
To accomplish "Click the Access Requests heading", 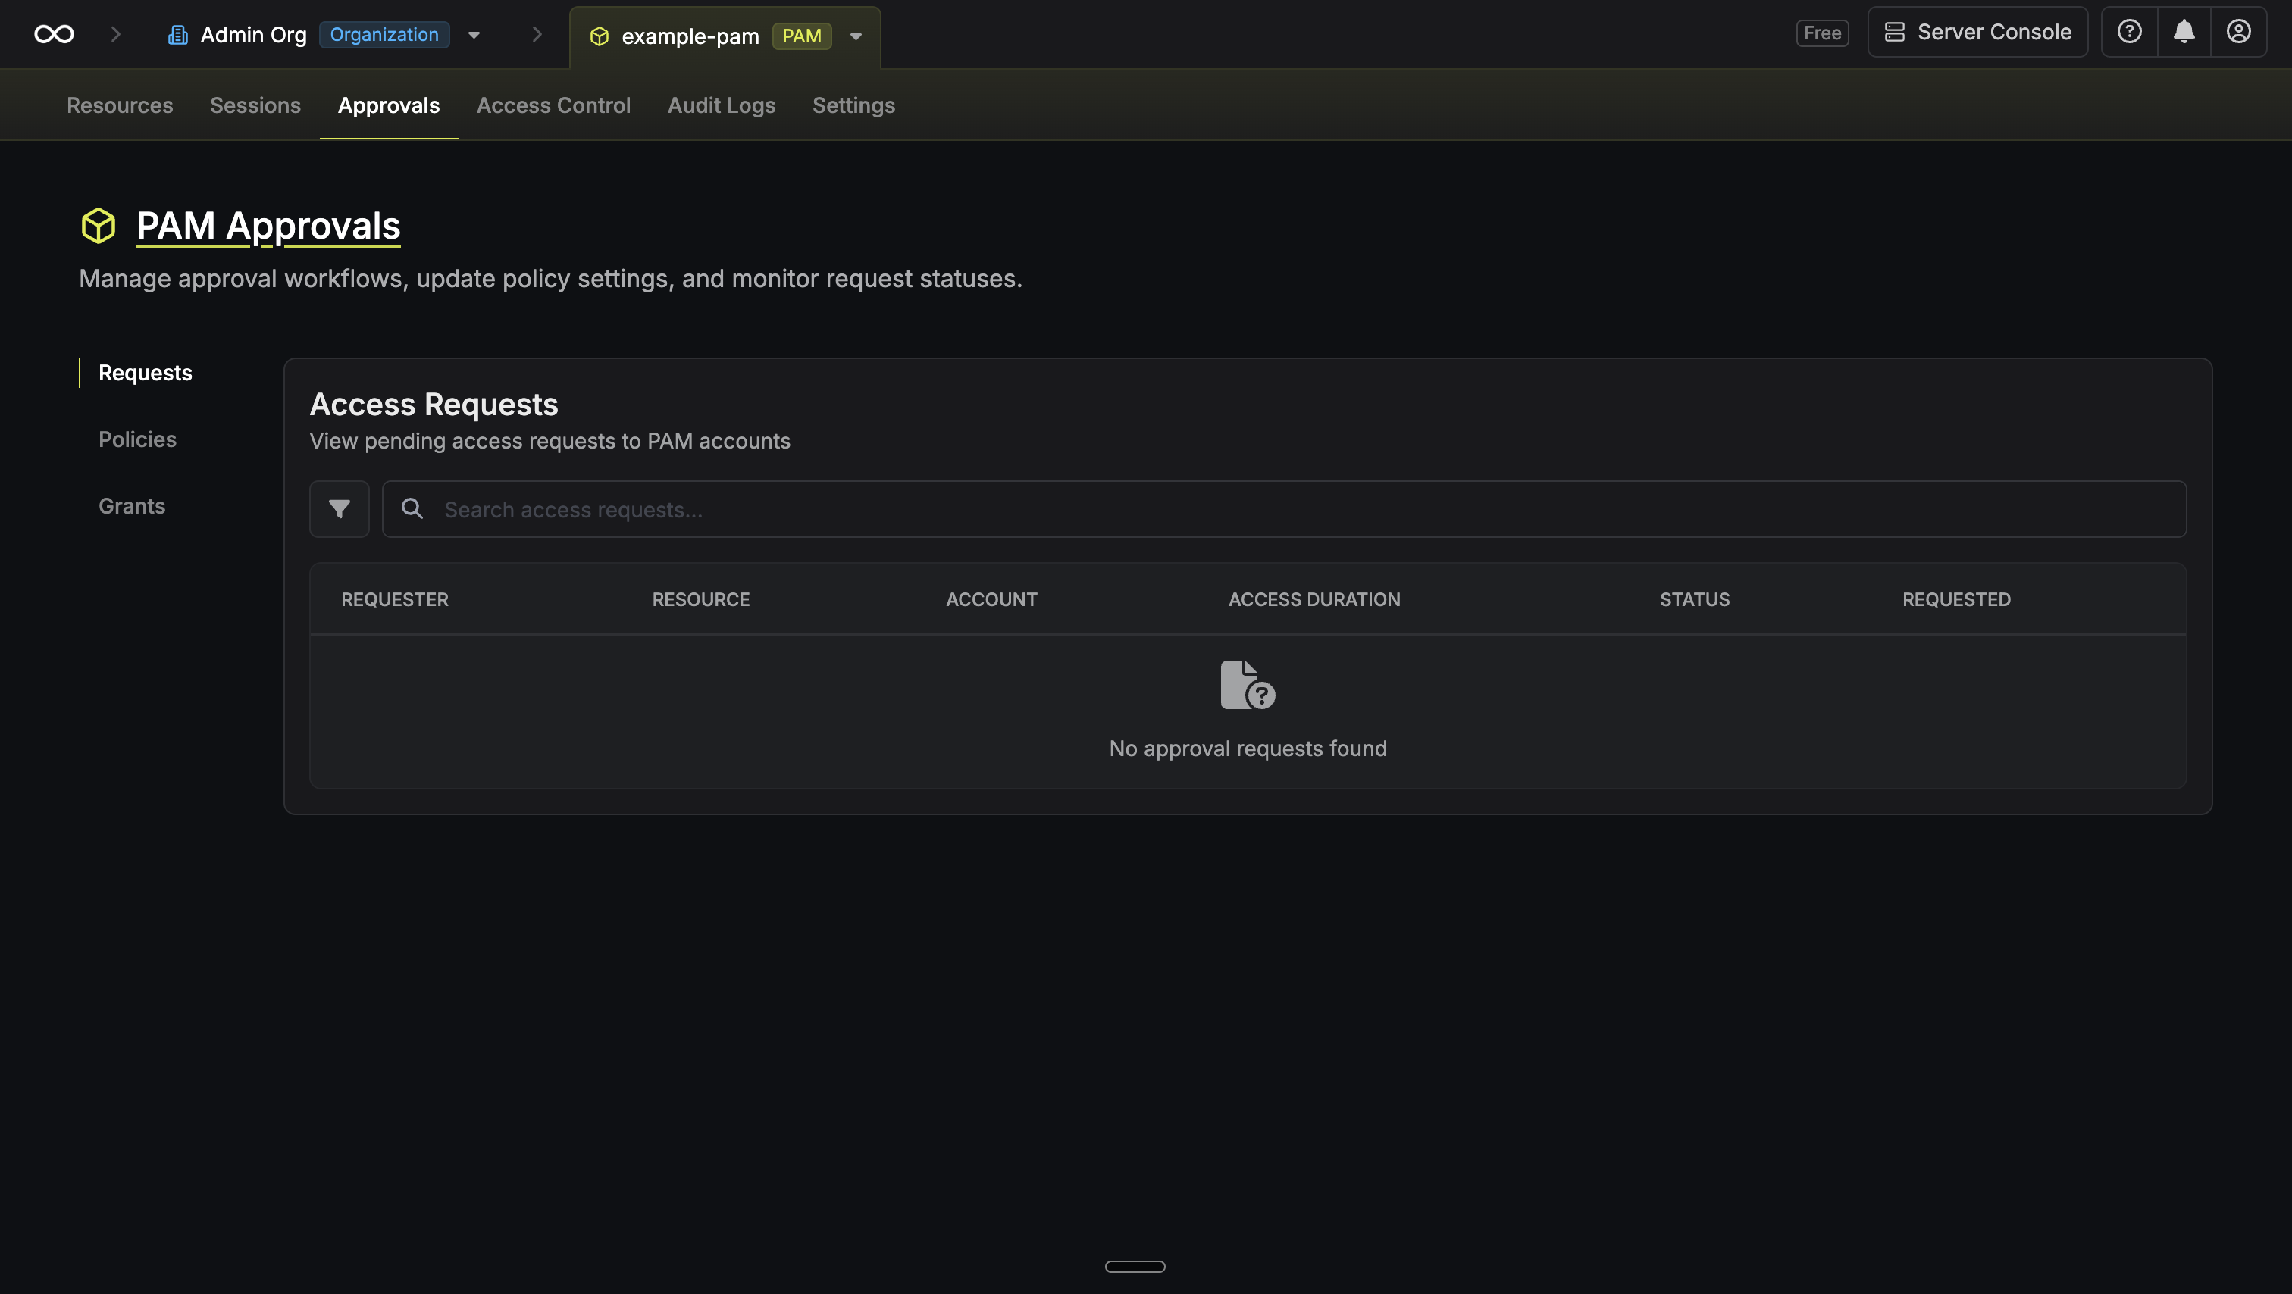I will pyautogui.click(x=434, y=405).
